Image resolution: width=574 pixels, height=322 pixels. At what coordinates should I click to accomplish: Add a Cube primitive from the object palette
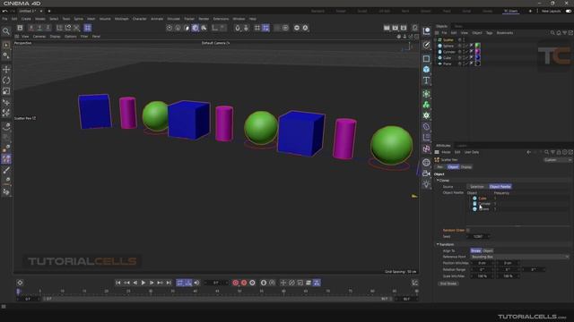click(427, 70)
